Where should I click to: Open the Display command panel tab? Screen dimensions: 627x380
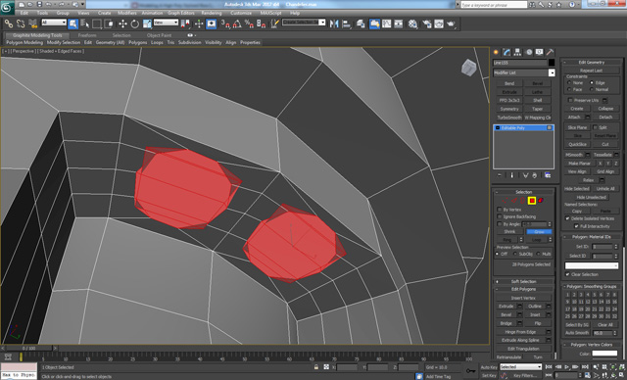(x=540, y=52)
